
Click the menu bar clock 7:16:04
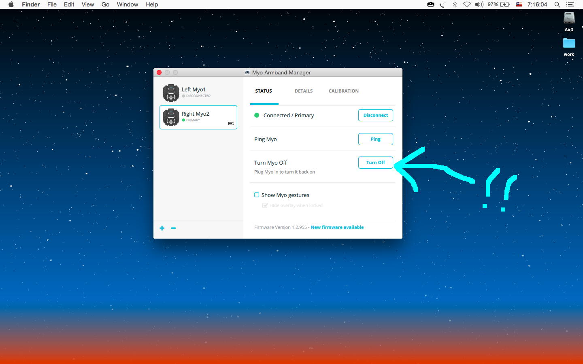(x=537, y=4)
